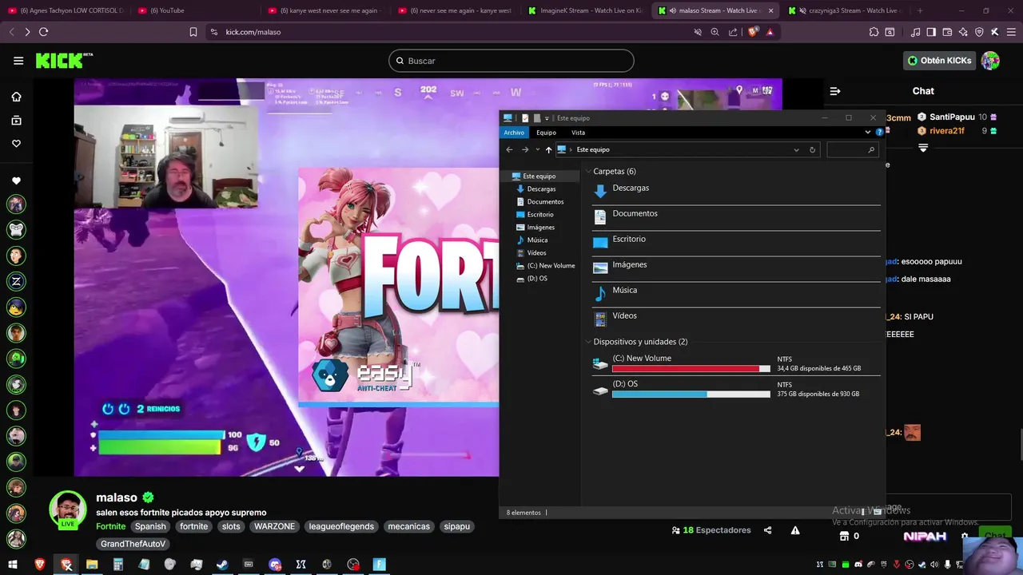
Task: Open Windows Start button
Action: [12, 565]
